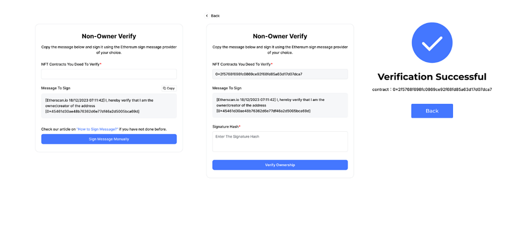The image size is (521, 251).
Task: Click the blue Back button under Verification Successful
Action: click(x=432, y=111)
